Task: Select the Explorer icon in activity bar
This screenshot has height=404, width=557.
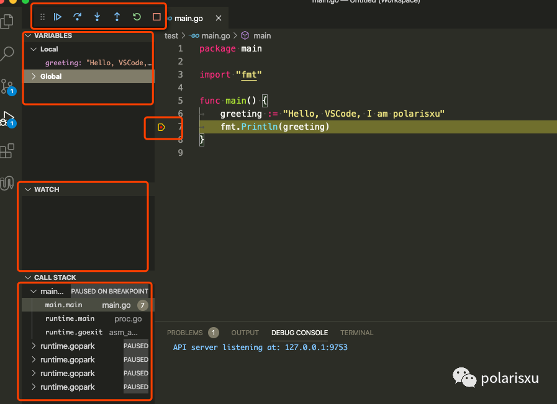Action: click(9, 22)
